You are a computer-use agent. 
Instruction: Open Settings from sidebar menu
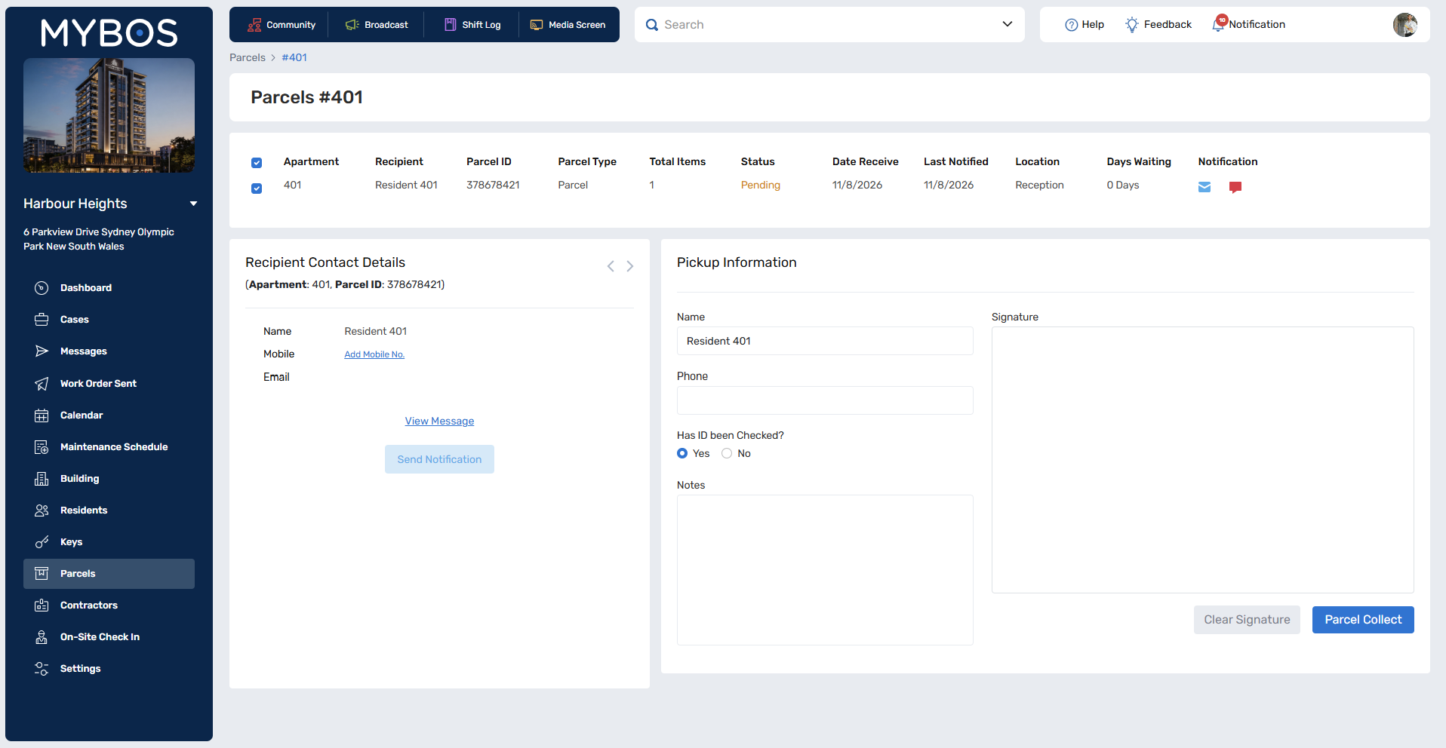80,669
